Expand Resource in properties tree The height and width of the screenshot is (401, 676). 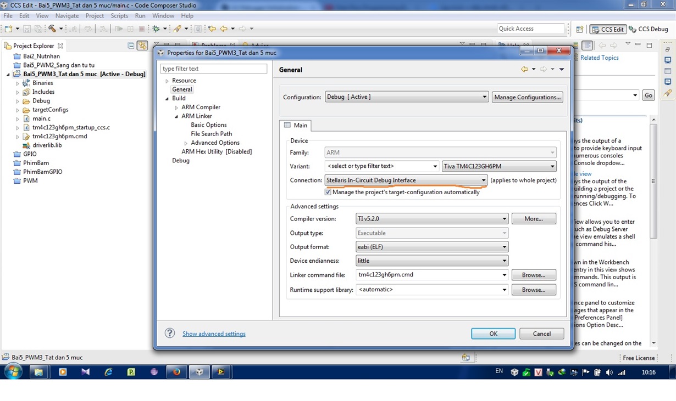167,81
